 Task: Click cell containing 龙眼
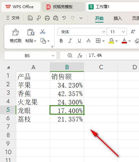click(33, 110)
